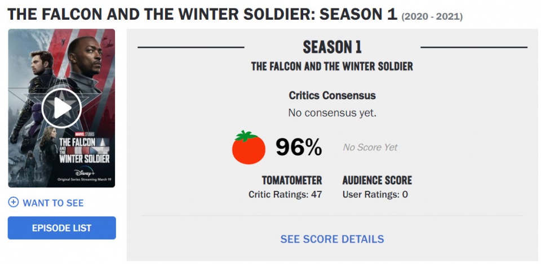Viewport: 541px width, 264px height.
Task: Click the Critics Consensus heading
Action: (332, 96)
